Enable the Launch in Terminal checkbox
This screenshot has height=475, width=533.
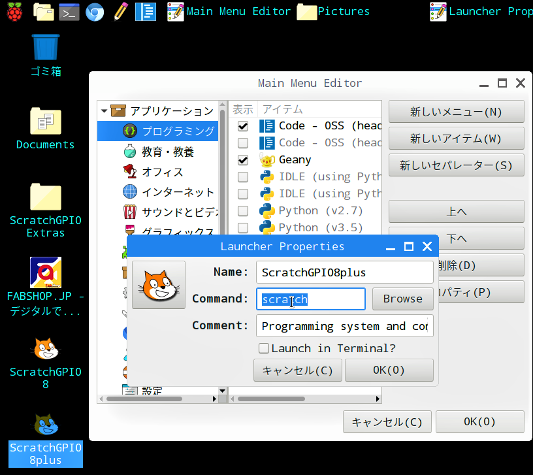tap(264, 348)
